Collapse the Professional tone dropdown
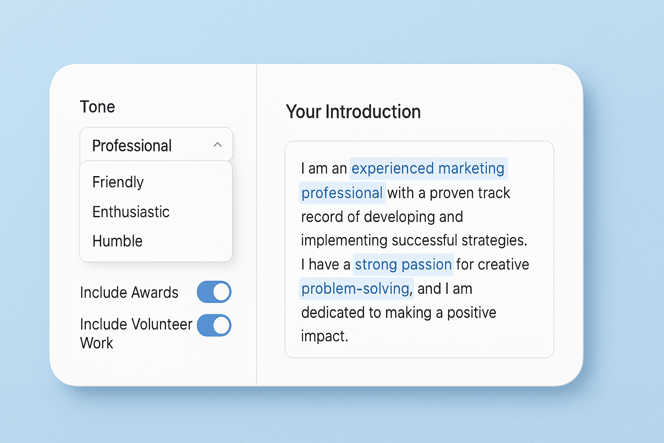 156,145
